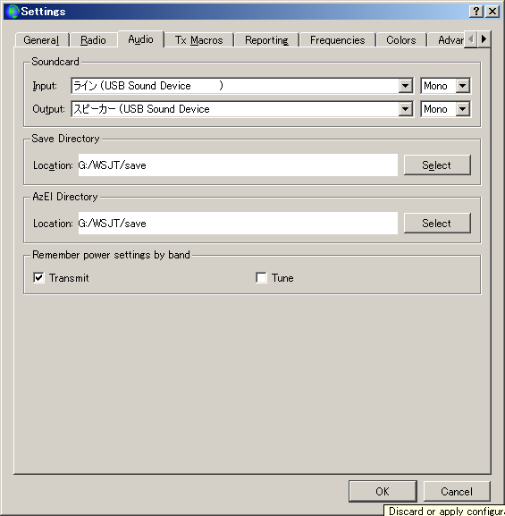Close the Settings dialog with X
Image resolution: width=505 pixels, height=516 pixels.
point(492,12)
